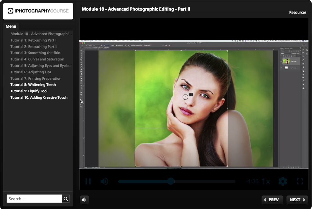Open the Resources link
This screenshot has height=209, width=312.
coord(298,12)
